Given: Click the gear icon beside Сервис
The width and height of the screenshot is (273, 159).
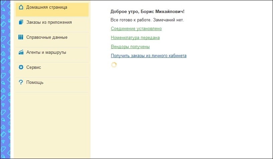Looking at the screenshot, I should tap(21, 67).
